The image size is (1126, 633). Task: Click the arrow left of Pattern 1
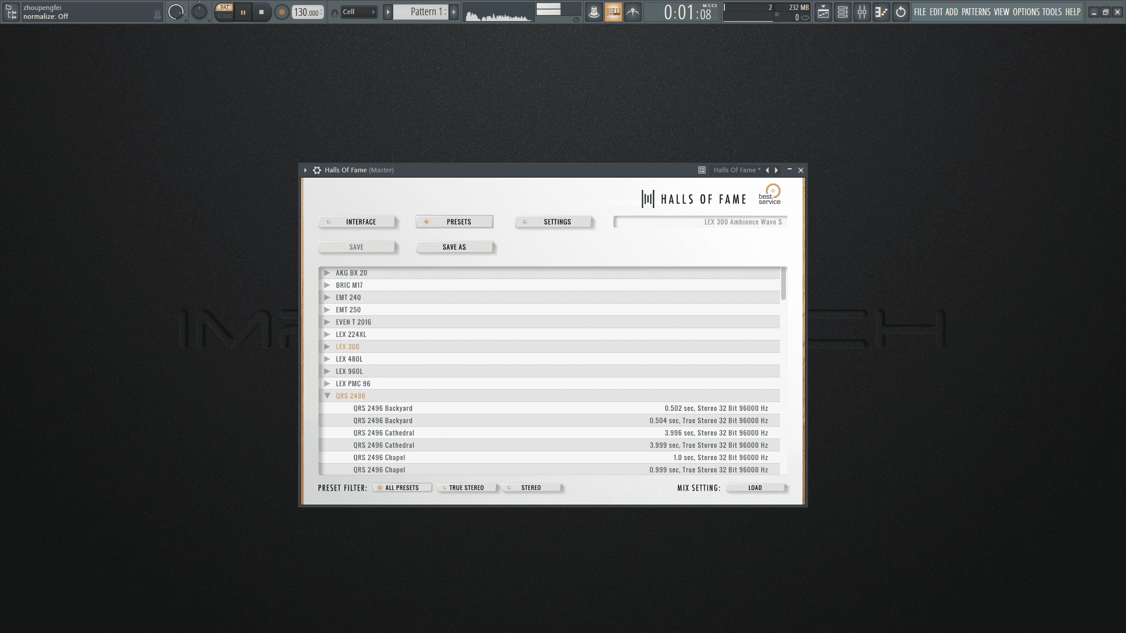pos(388,12)
